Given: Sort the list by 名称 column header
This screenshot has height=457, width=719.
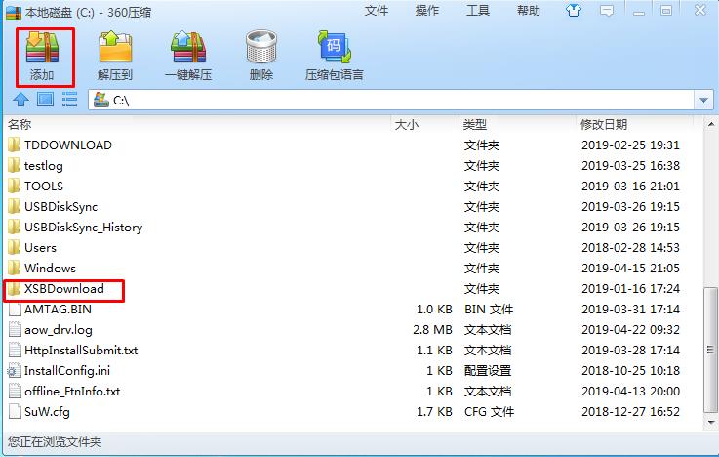Looking at the screenshot, I should pyautogui.click(x=20, y=125).
